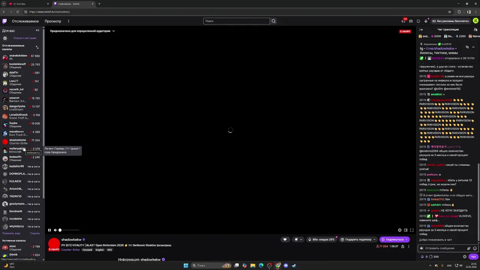480x270 pixels.
Task: Open the anarabdullaev channel
Action: tap(22, 57)
